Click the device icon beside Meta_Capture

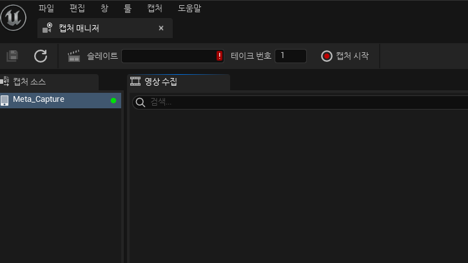point(5,101)
